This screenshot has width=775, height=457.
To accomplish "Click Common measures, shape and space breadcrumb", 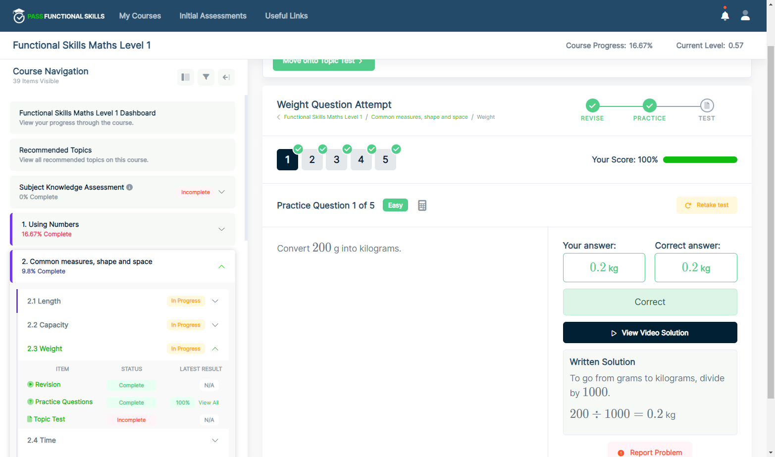I will point(419,117).
